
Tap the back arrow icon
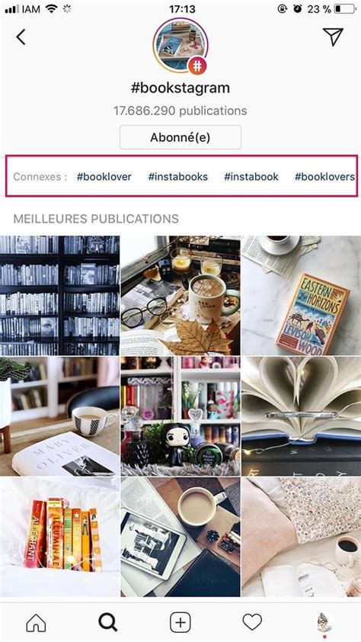pos(21,37)
